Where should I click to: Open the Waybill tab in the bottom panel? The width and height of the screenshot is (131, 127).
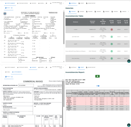pos(41,67)
